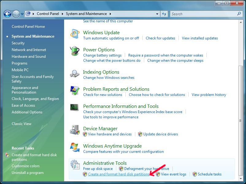Open Create and format hard disk partitions in Administrative Tools
Screen dimensions: 246x184
(x=119, y=174)
